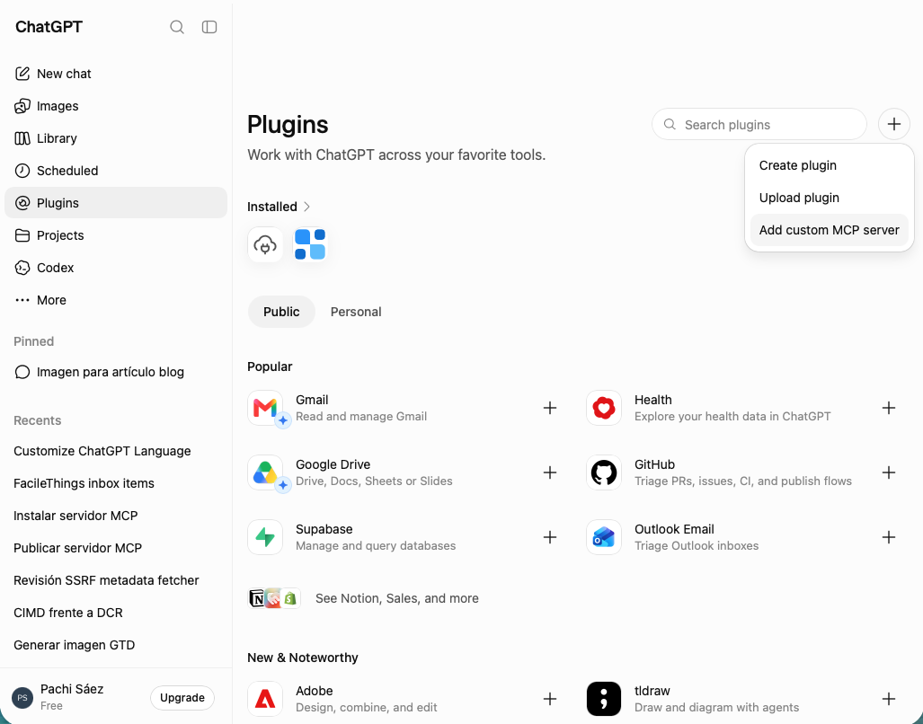Open the Notion, Sales, Shopify icon group

274,598
